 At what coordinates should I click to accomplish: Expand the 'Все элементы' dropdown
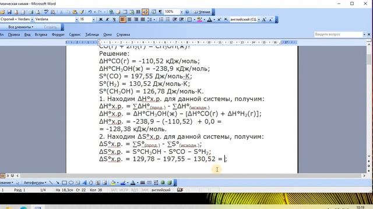pos(21,27)
